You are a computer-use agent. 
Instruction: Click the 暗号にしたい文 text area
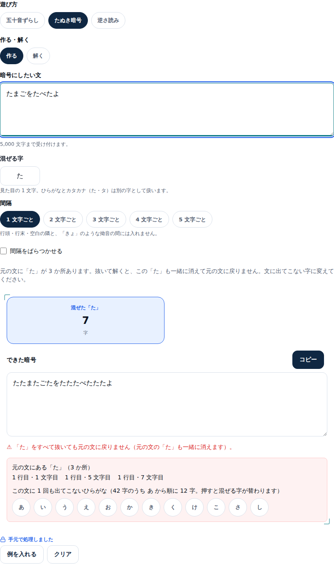click(x=167, y=110)
